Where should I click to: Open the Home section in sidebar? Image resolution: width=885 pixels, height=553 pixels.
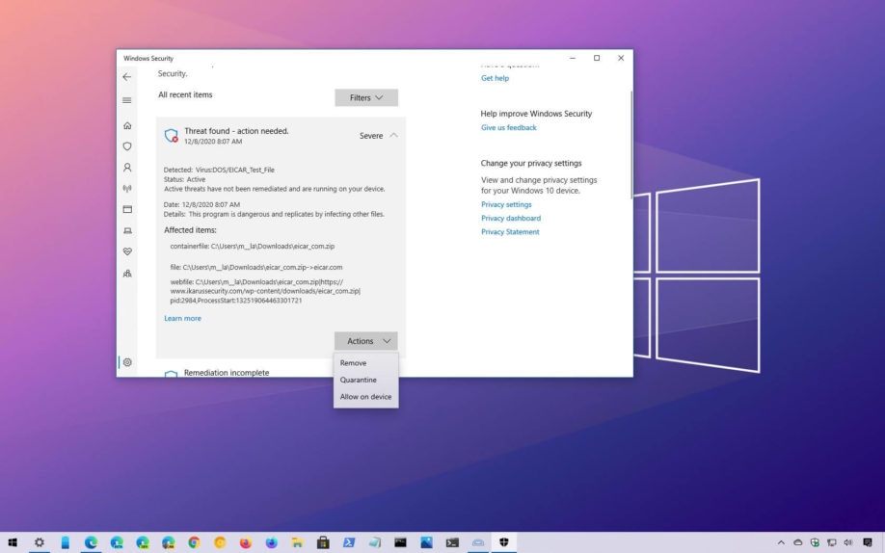click(x=127, y=125)
